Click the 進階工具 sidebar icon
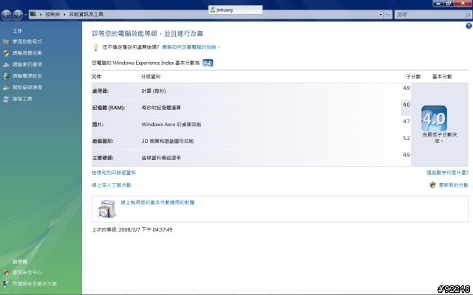Screen dimensions: 473x295 point(6,99)
